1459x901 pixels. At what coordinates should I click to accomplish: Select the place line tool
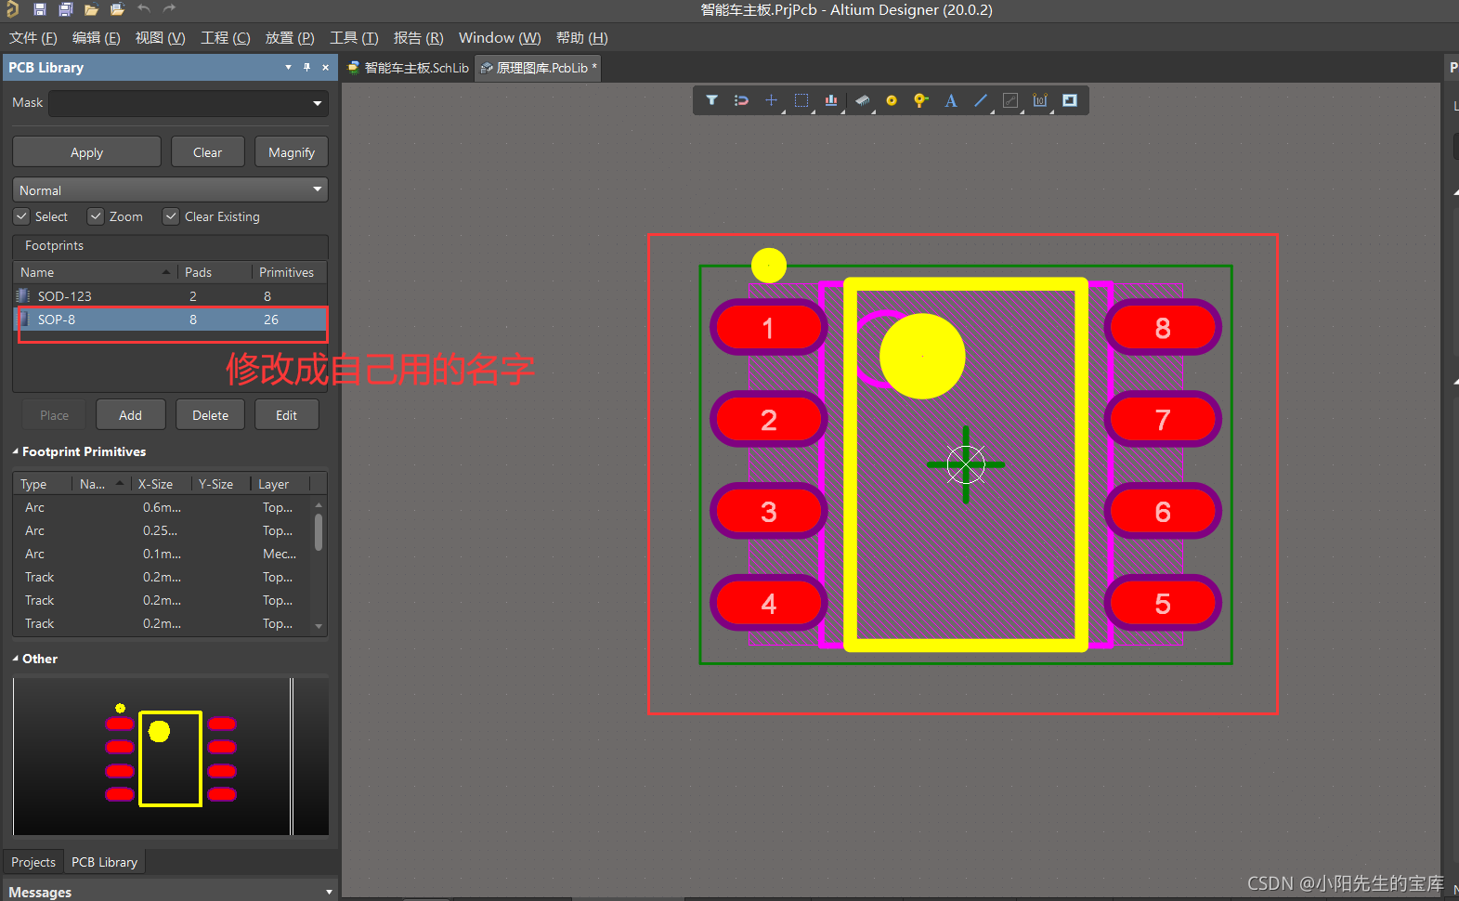(981, 100)
